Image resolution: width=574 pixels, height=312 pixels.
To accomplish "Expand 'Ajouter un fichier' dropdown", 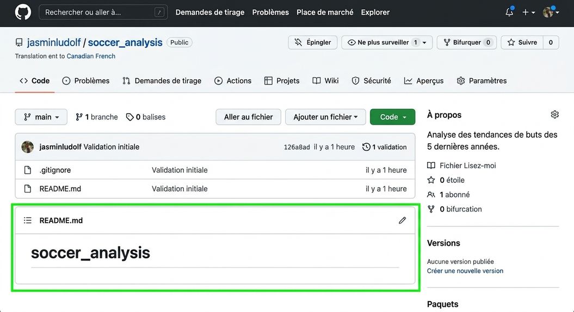I will click(x=325, y=117).
